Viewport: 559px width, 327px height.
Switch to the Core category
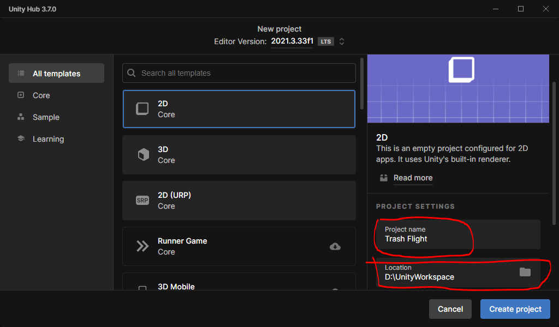pyautogui.click(x=41, y=95)
